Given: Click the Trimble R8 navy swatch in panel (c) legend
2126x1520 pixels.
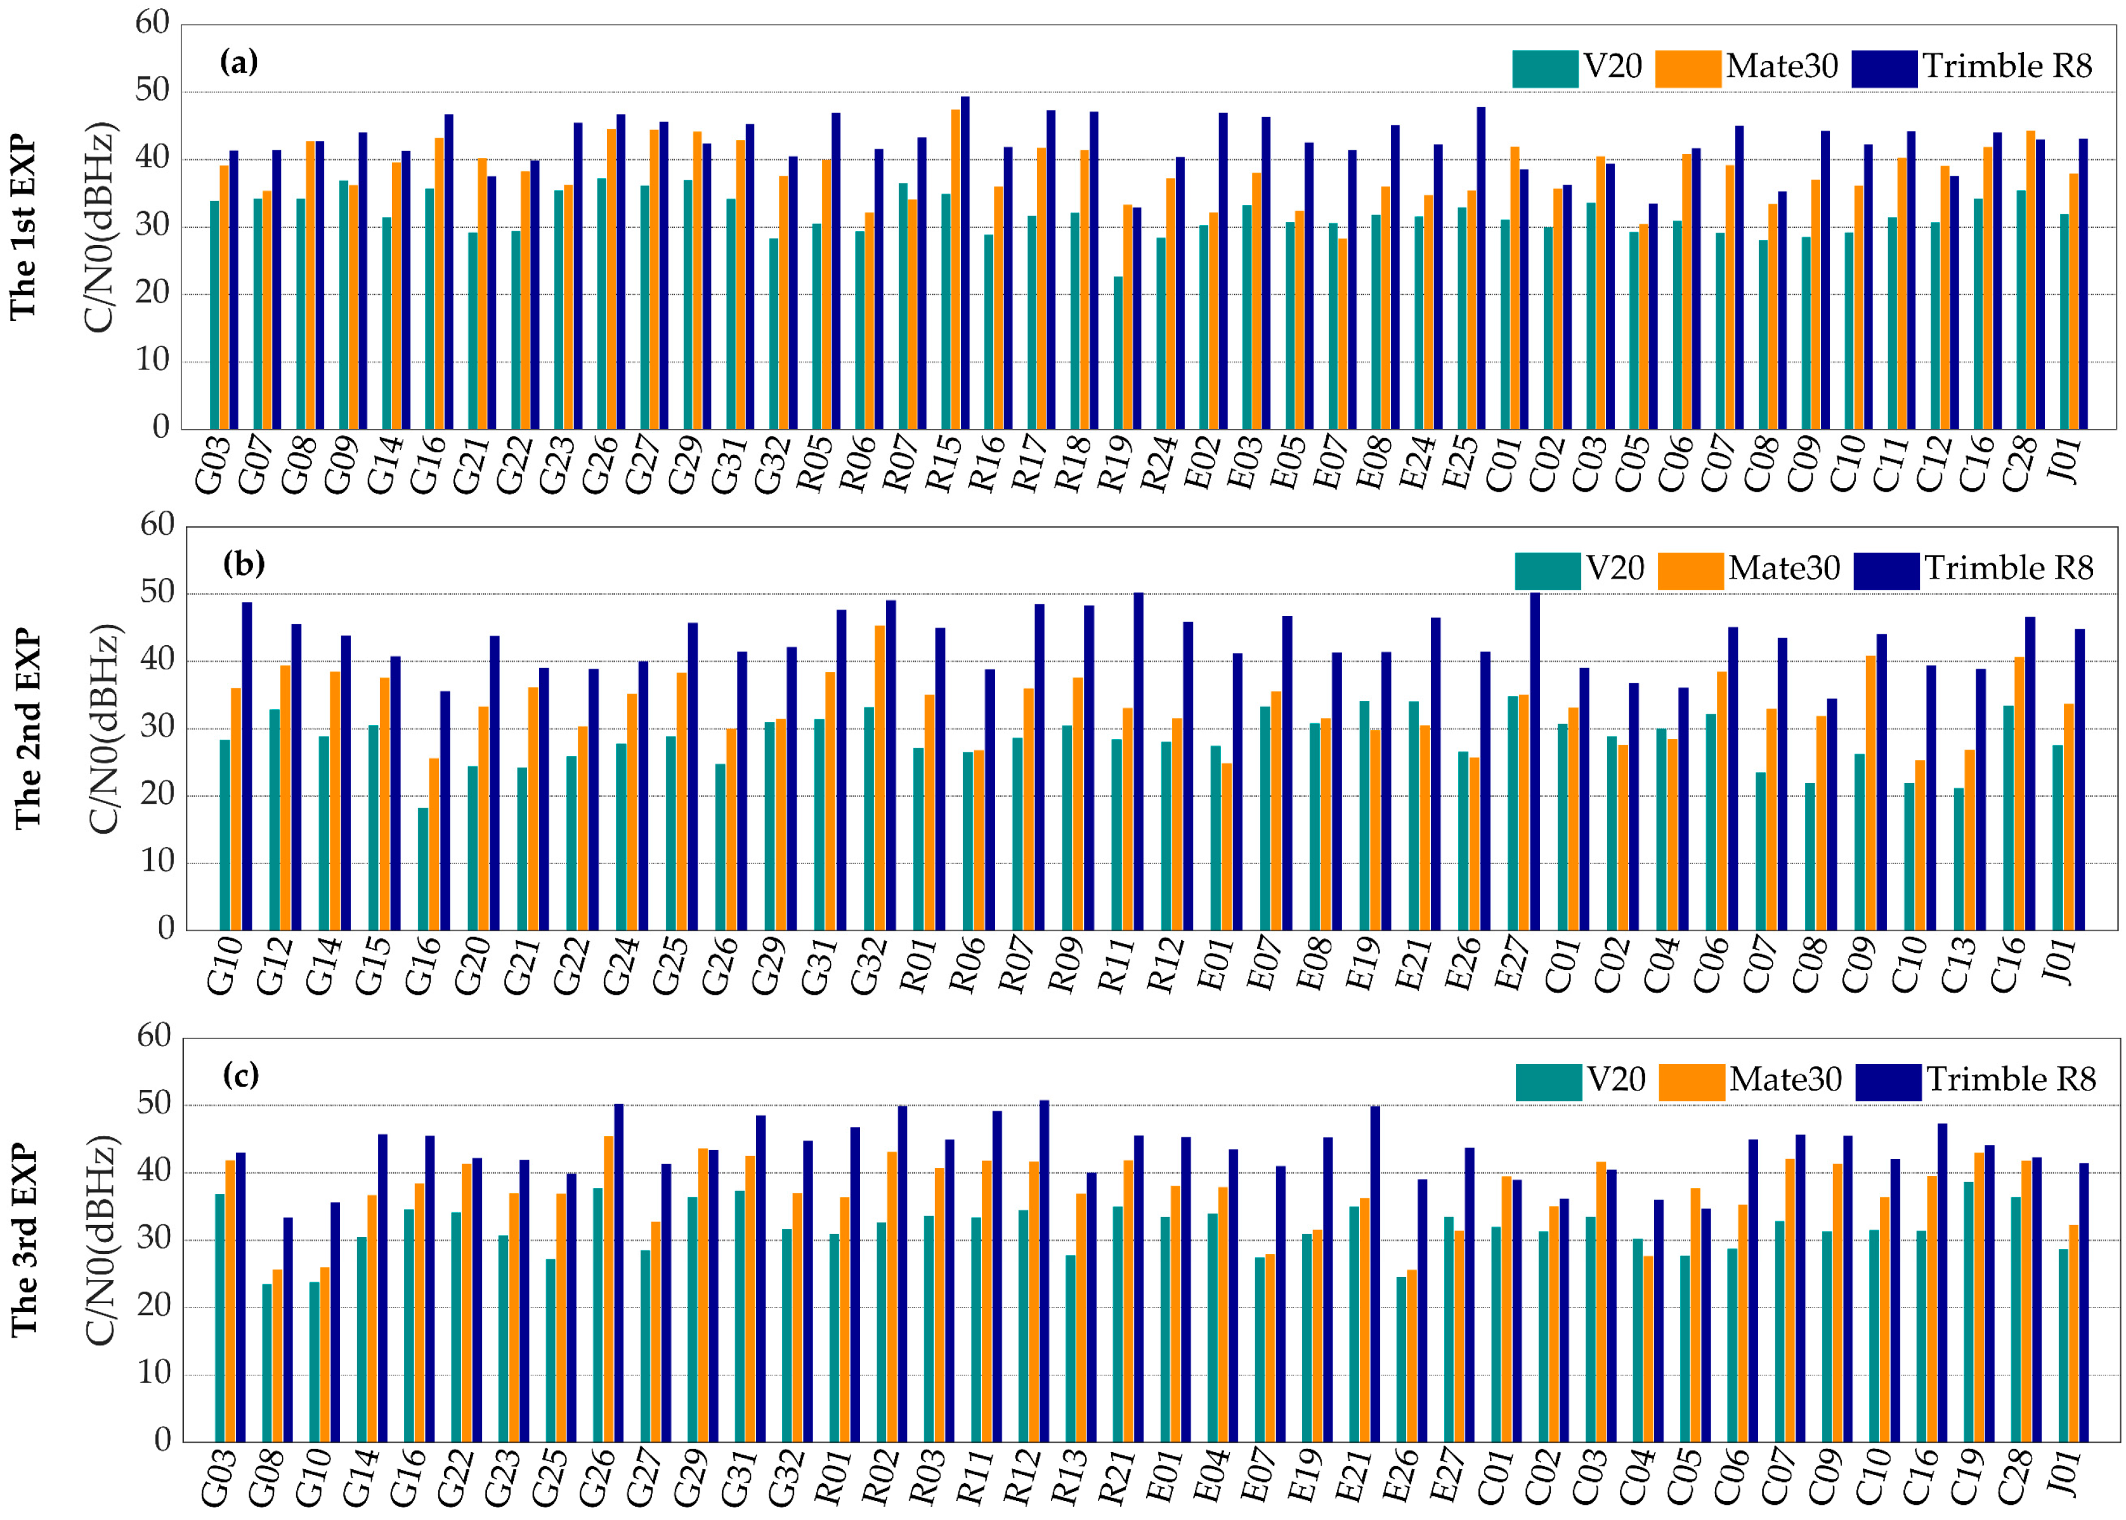Looking at the screenshot, I should click(1888, 1082).
